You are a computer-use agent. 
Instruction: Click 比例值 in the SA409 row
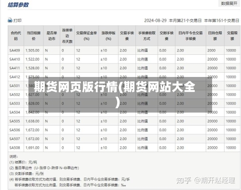tap(143, 51)
